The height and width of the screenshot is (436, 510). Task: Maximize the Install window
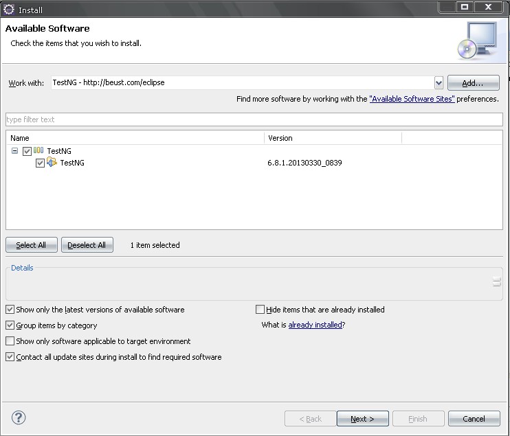(465, 7)
